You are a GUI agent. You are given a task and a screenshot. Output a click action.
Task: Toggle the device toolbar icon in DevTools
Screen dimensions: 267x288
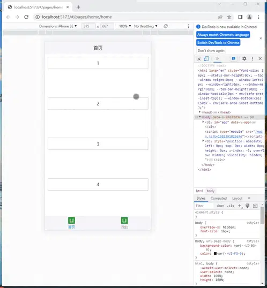(206, 58)
